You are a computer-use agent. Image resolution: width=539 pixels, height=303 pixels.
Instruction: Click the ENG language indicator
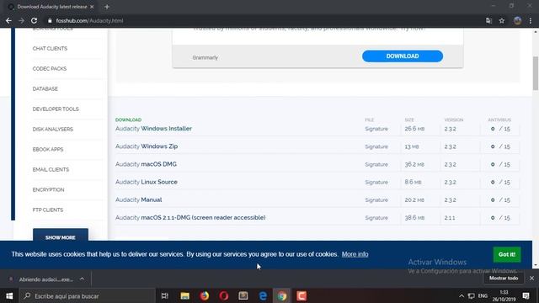click(x=483, y=295)
